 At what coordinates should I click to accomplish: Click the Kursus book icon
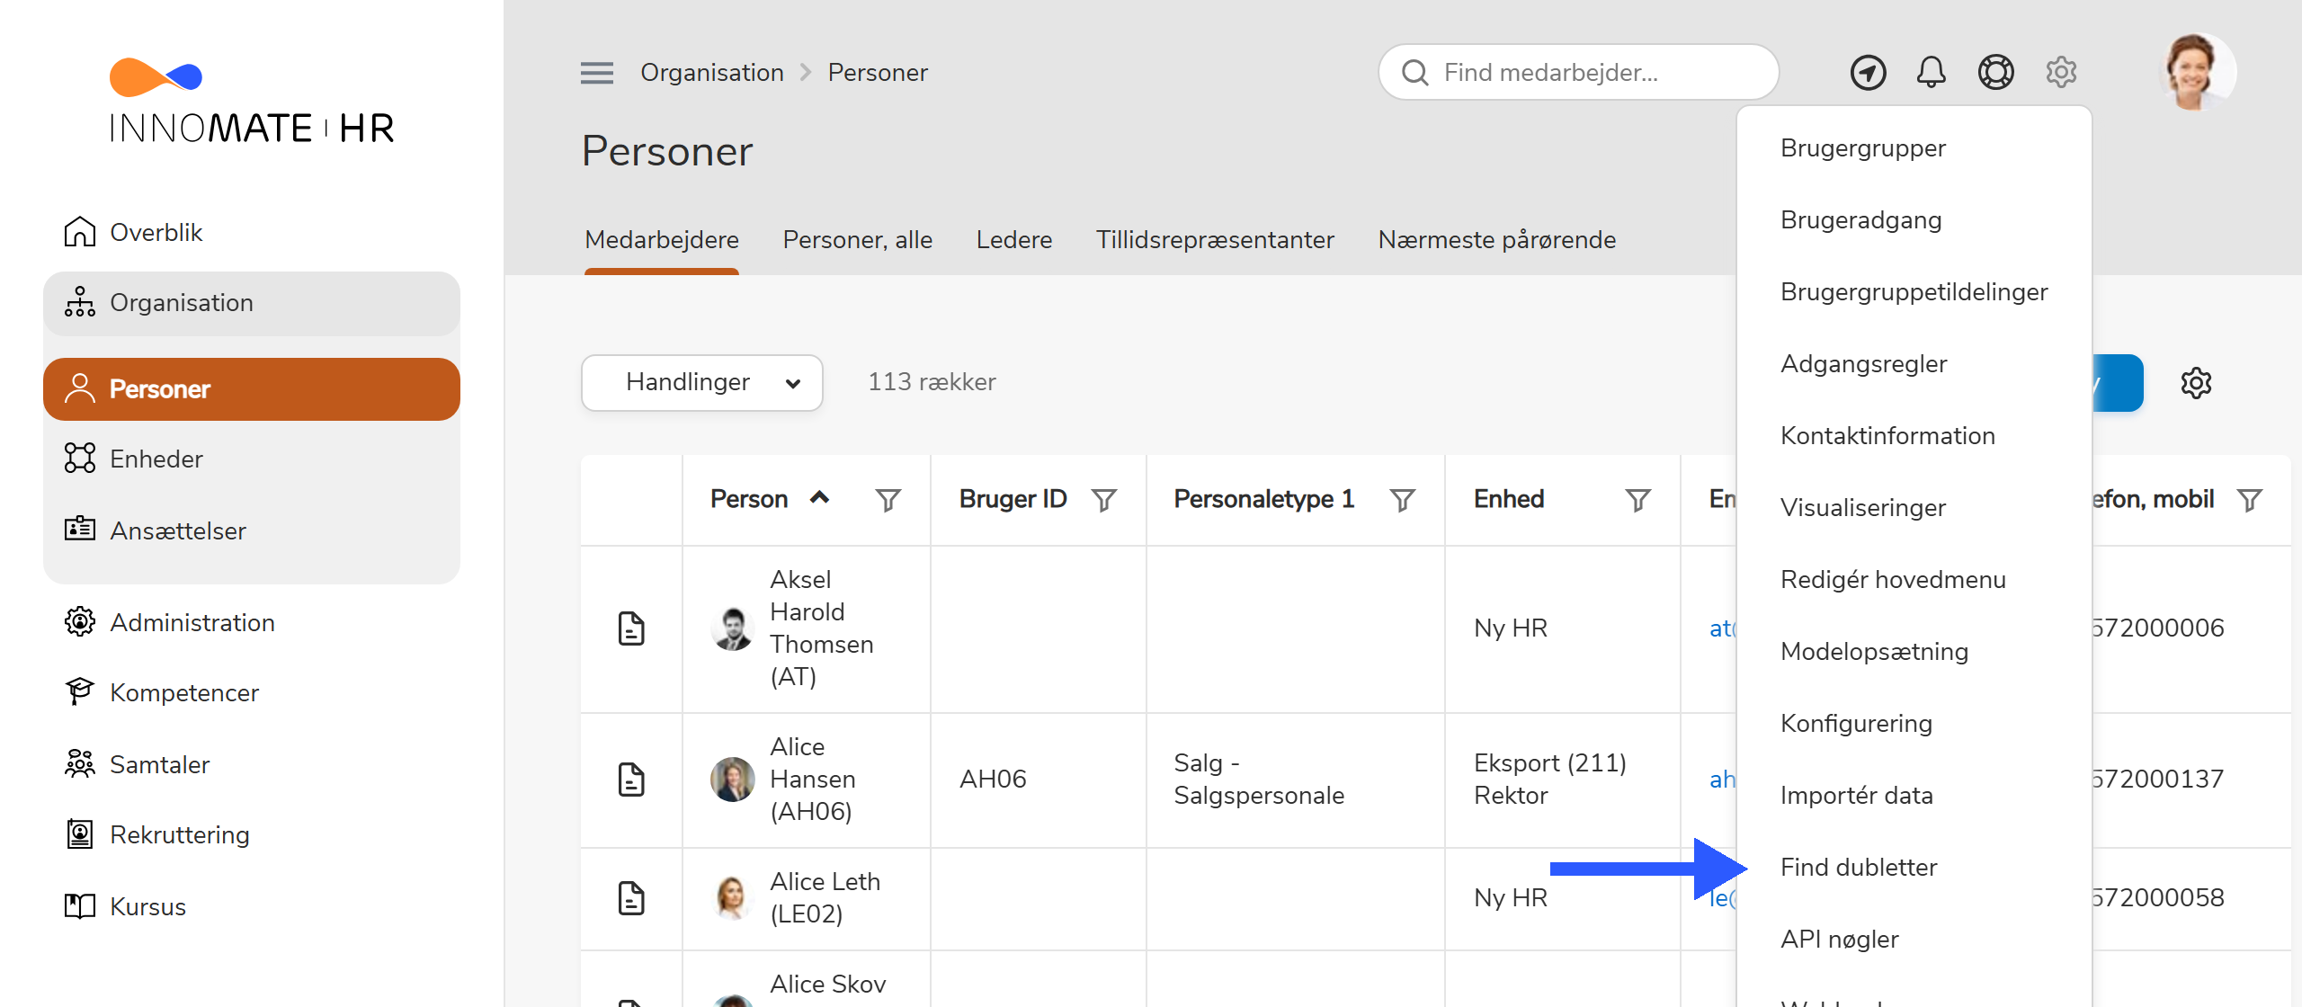point(80,906)
